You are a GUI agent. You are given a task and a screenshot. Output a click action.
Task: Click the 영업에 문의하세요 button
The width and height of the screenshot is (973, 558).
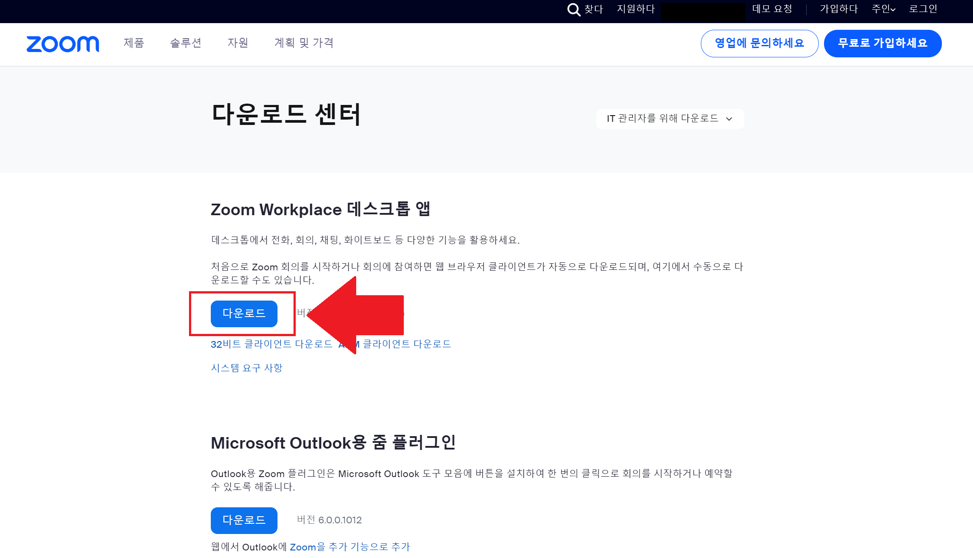(x=759, y=43)
